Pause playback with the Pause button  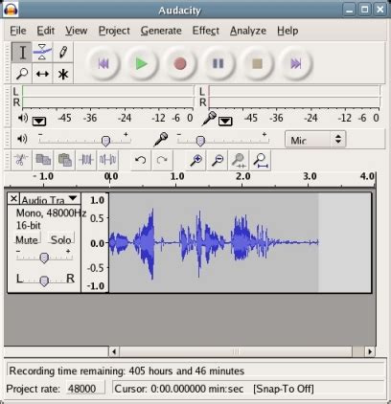point(218,63)
